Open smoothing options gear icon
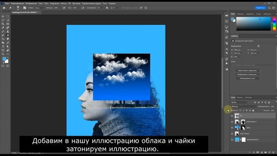Viewport: 277px width, 156px height. pos(107,8)
